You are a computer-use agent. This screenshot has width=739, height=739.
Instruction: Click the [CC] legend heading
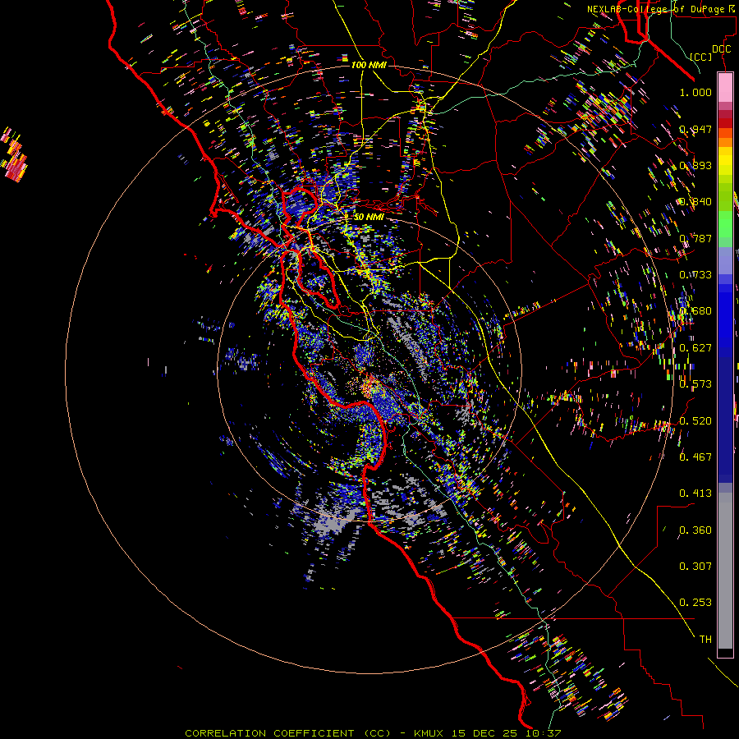coord(701,57)
